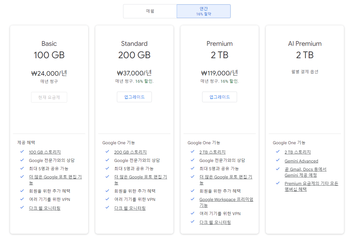Open Basic's 다크 웹 모니터링 link

(x=45, y=208)
